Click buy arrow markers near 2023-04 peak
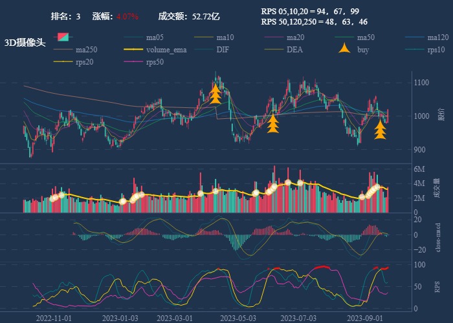Image resolution: width=453 pixels, height=323 pixels. tap(215, 94)
